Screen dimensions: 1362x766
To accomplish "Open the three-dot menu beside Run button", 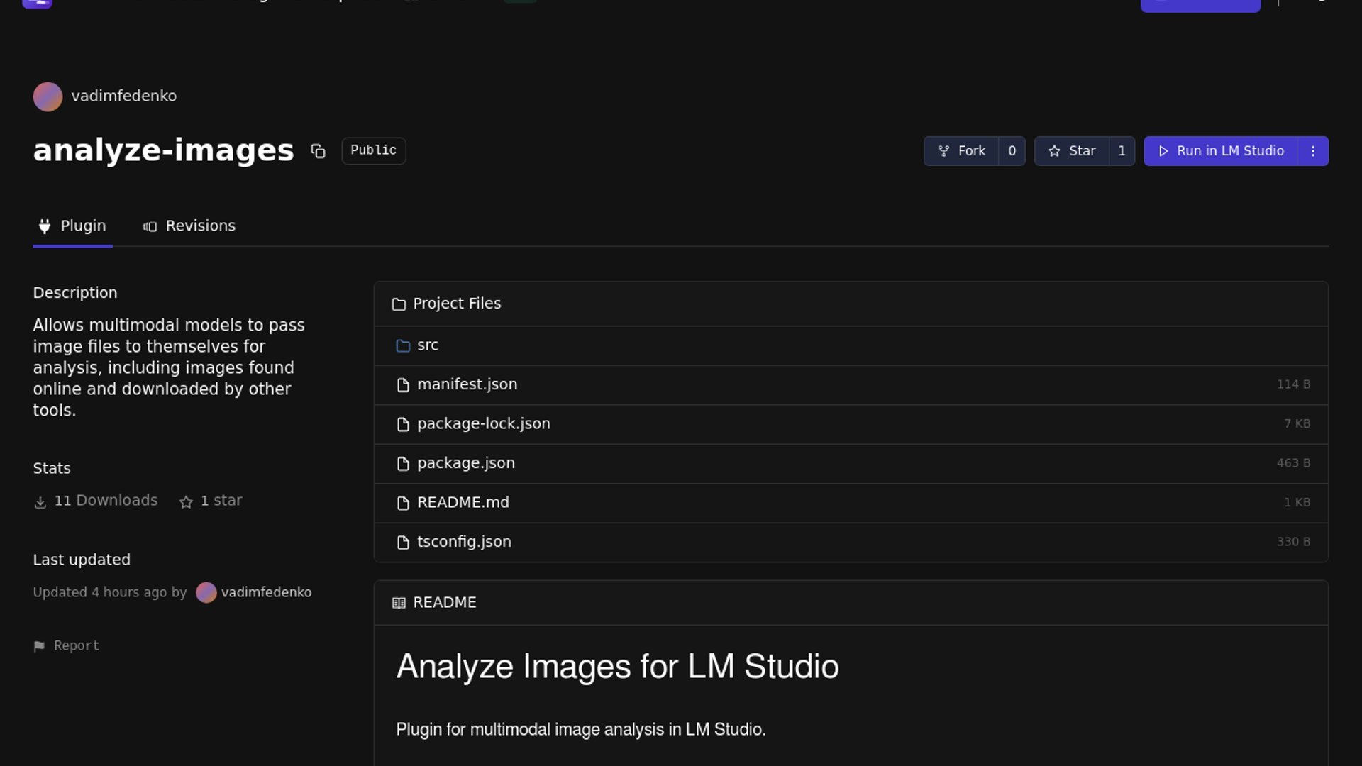I will (x=1313, y=151).
